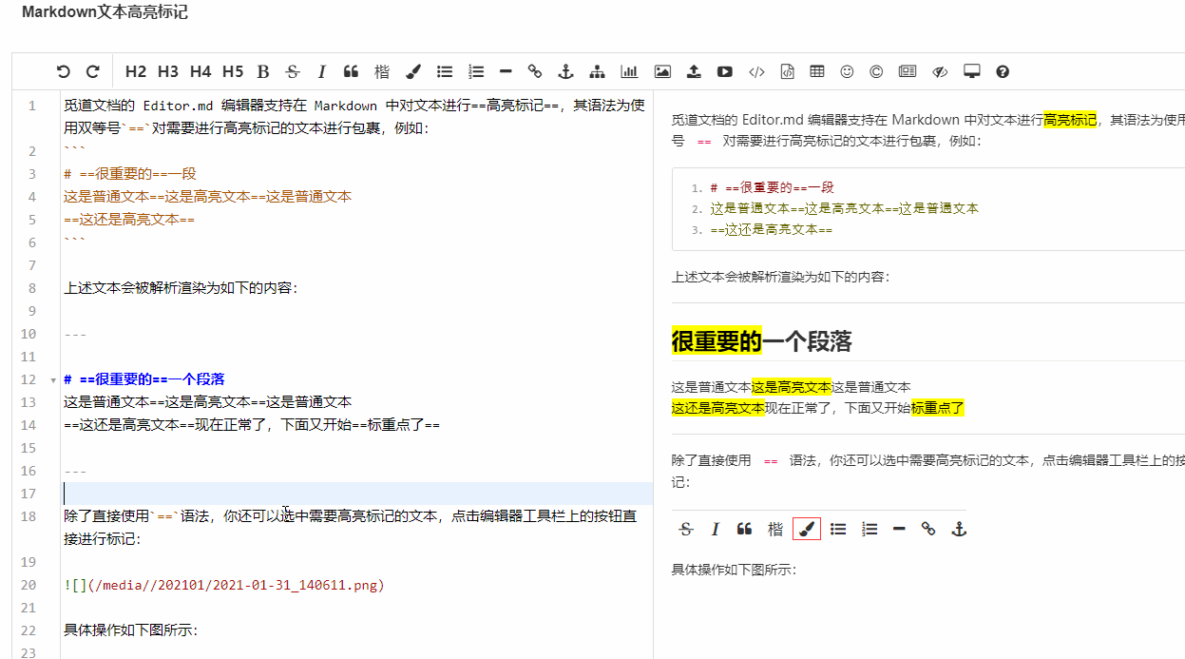Screen dimensions: 1185x659
Task: Open the emoji picker
Action: tap(847, 71)
